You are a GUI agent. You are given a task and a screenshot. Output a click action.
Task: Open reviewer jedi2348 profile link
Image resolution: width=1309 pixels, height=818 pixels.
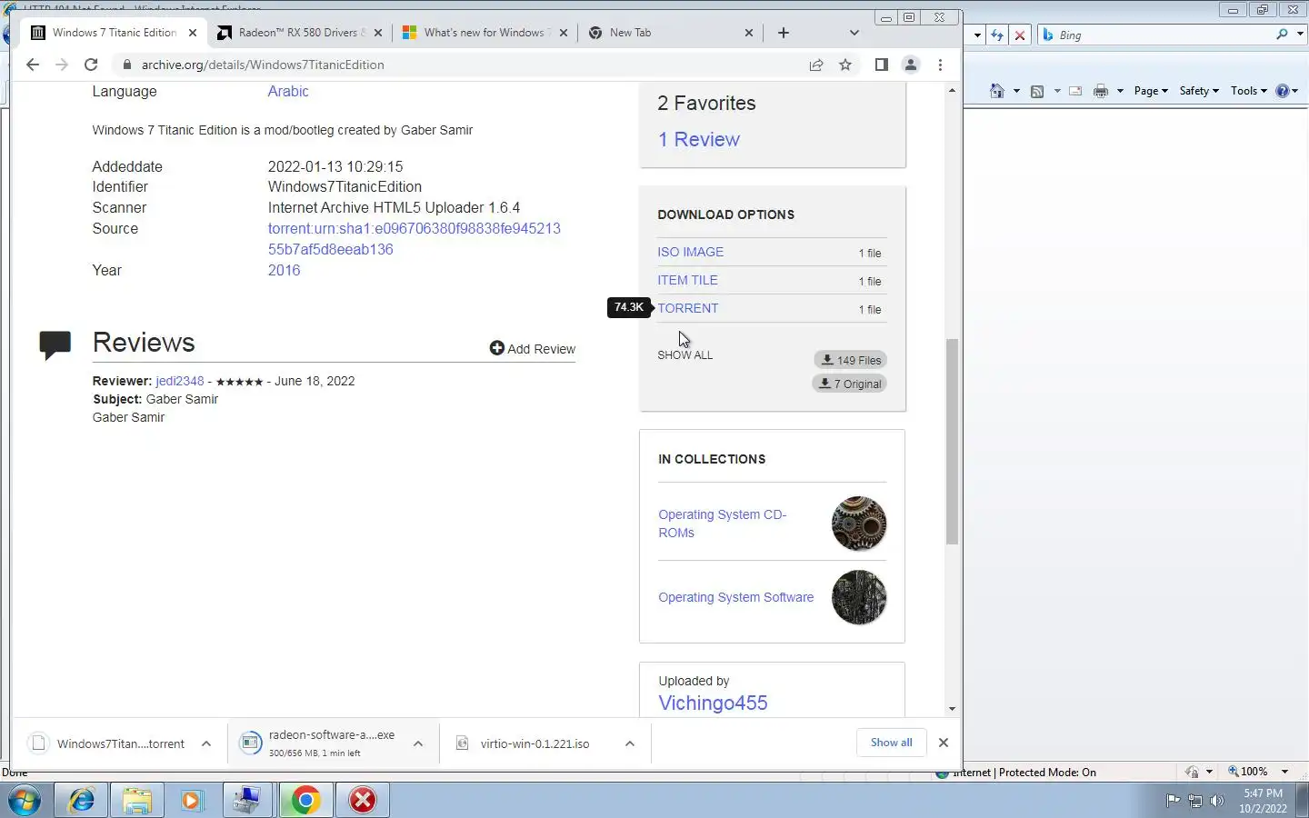[180, 381]
